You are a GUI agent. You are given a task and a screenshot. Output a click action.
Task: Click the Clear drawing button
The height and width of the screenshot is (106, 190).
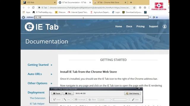(x=135, y=100)
